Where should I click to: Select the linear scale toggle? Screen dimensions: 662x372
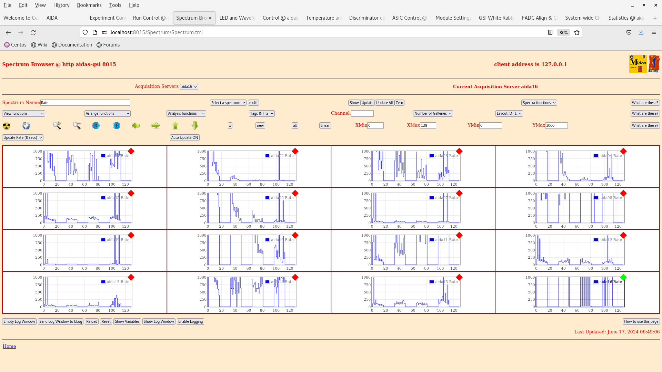click(x=325, y=125)
